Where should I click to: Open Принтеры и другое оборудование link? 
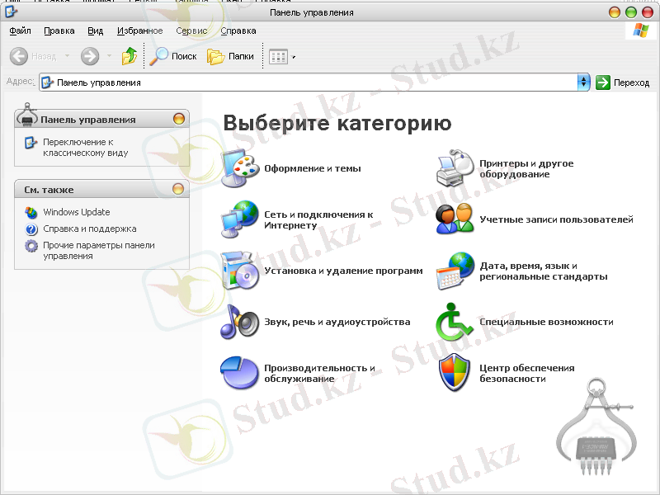(x=526, y=168)
